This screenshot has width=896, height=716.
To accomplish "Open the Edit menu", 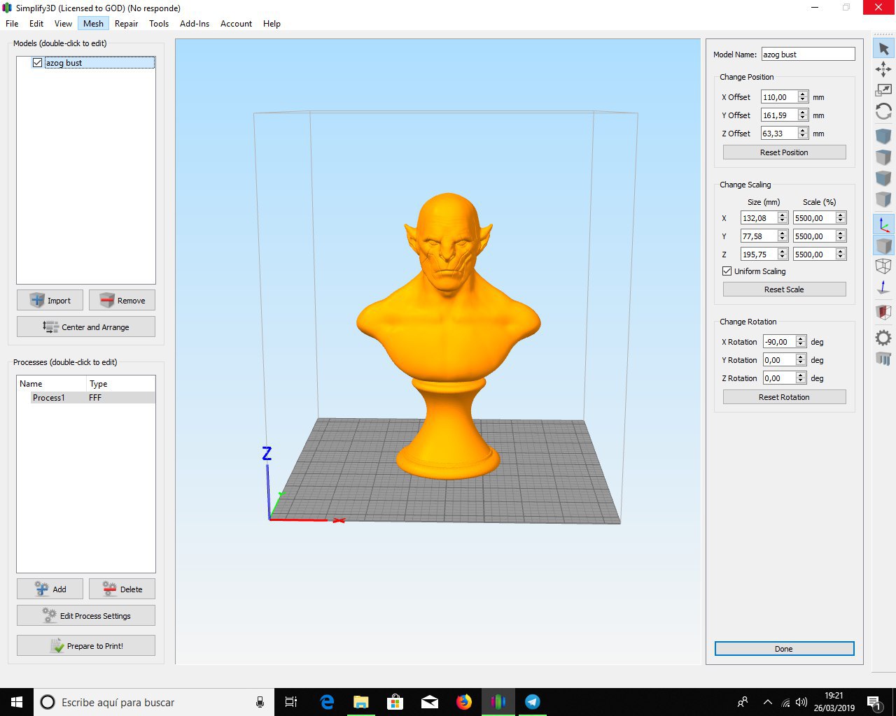I will 36,24.
